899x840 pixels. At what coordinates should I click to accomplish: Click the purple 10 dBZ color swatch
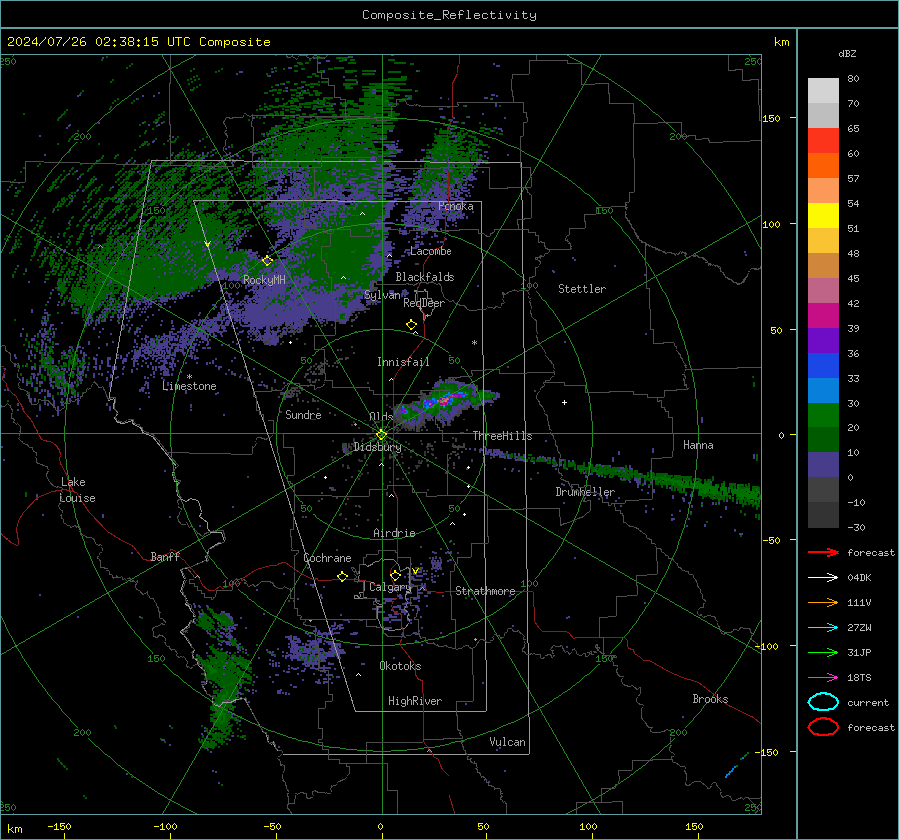pos(823,464)
